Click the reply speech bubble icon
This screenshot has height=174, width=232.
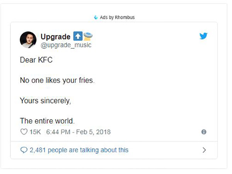24,150
